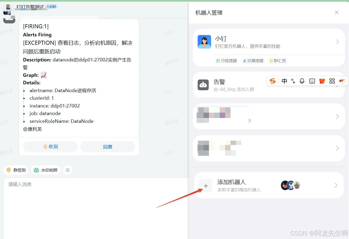
Task: Click the group avatar at top left
Action: 8,9
